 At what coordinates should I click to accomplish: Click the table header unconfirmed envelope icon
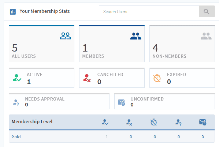point(203,122)
